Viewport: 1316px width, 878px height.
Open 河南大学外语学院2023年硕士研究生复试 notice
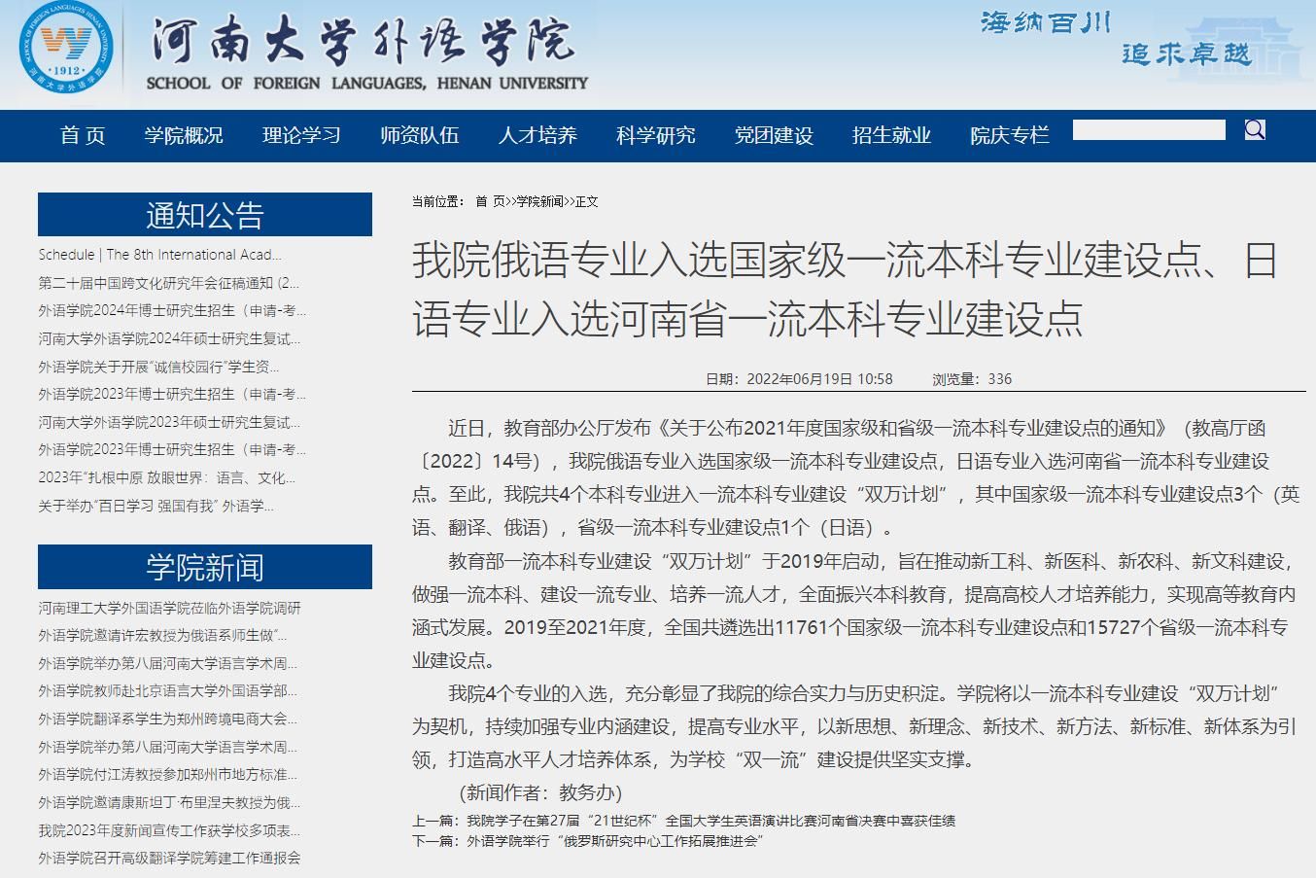[169, 422]
